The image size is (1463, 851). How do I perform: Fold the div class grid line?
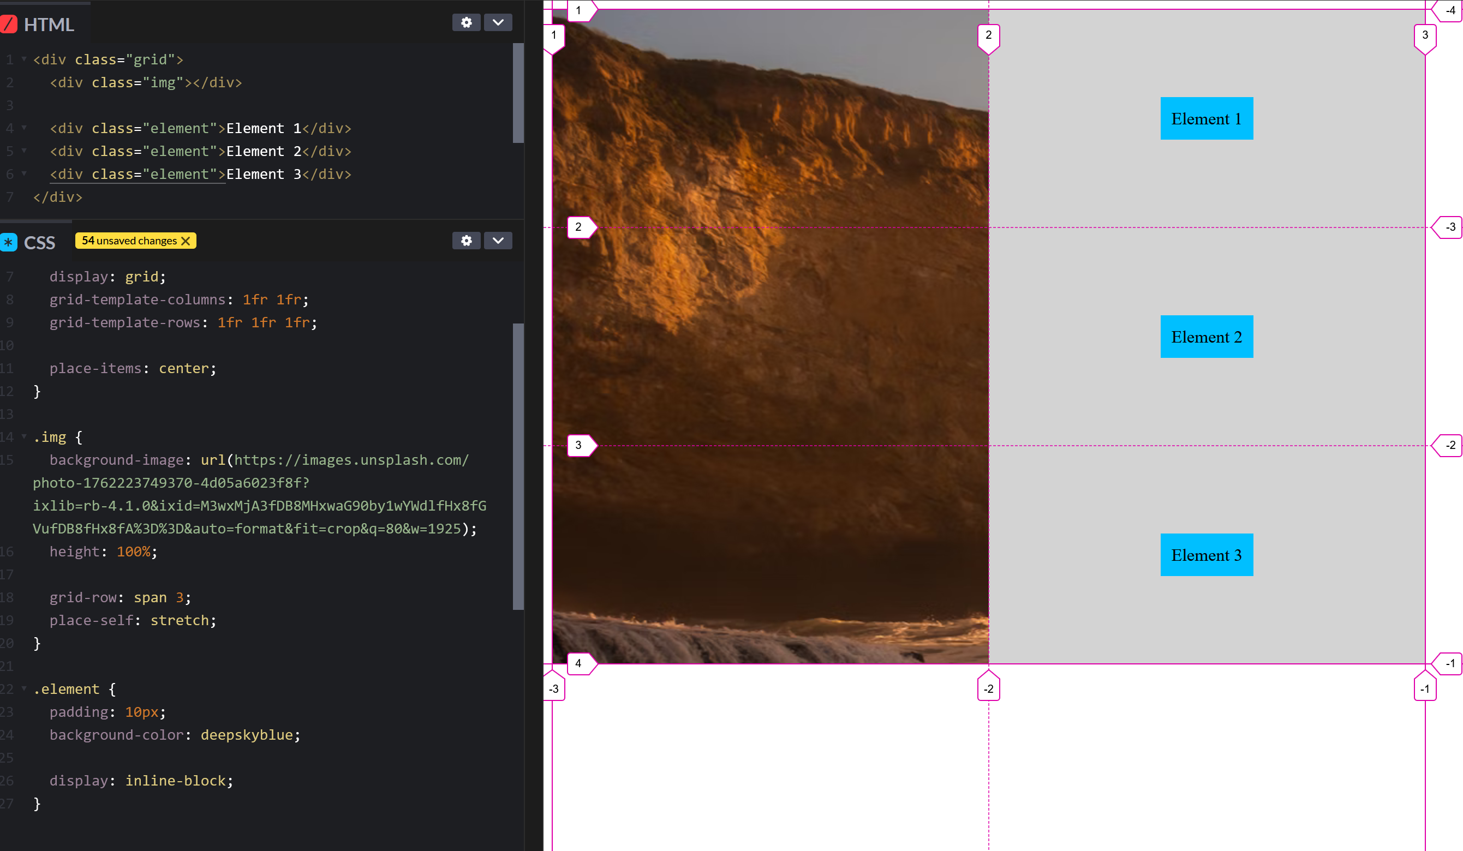tap(24, 58)
